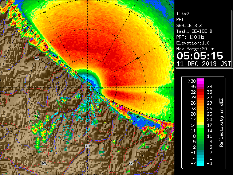Click the 05:05:15 timestamp
Image resolution: width=233 pixels, height=175 pixels.
coord(200,56)
